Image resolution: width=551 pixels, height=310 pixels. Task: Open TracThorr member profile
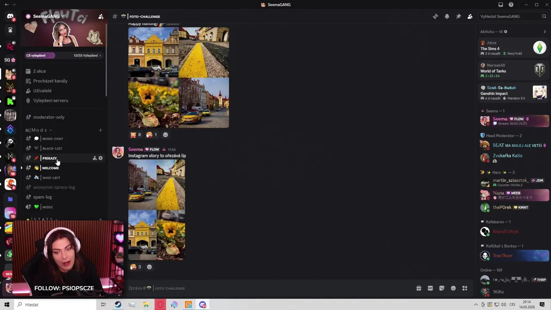tap(514, 256)
